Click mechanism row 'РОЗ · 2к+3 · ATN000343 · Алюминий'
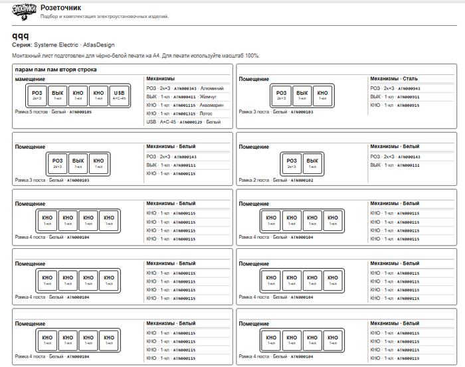Screen dimensions: 465x367 coord(188,88)
